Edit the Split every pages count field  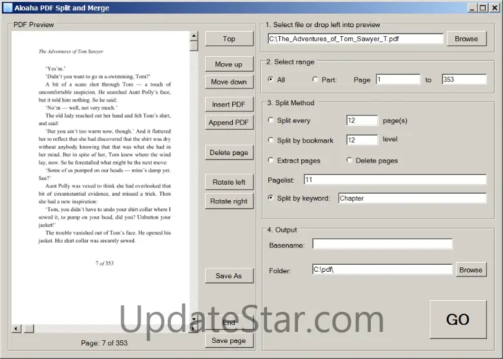(362, 120)
